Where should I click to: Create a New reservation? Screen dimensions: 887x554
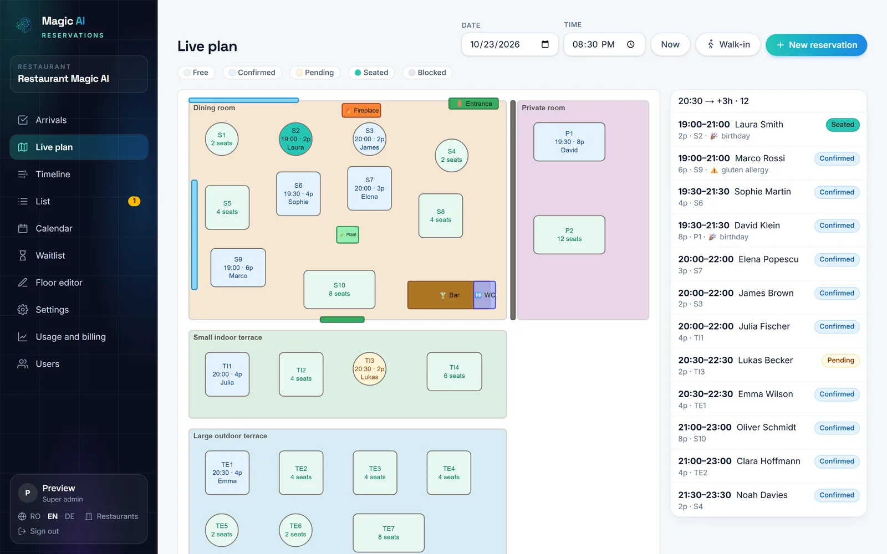coord(816,45)
